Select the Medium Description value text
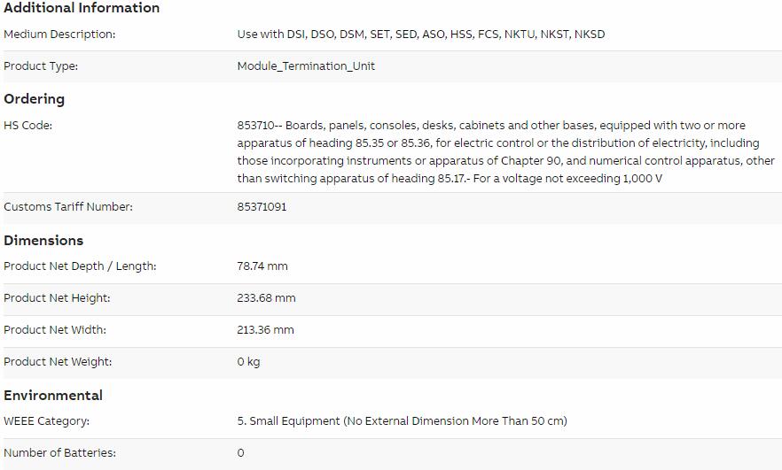 point(421,35)
